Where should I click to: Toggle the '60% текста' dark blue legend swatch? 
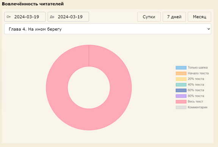coord(181,90)
